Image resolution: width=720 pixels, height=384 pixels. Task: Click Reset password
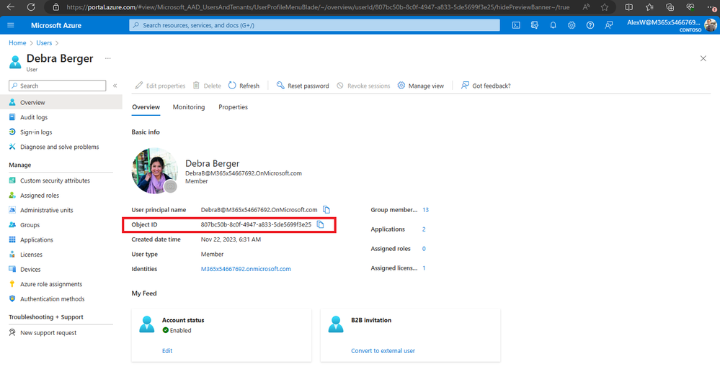[303, 86]
